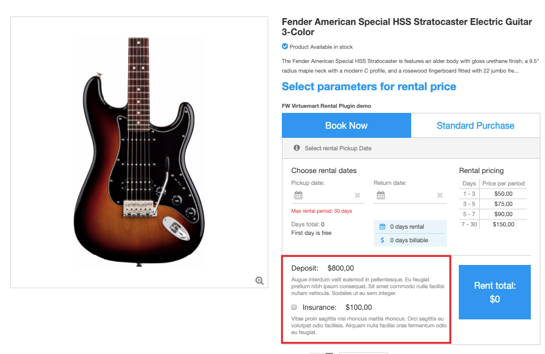Enable the Insurance checkbox
Viewport: 545px width, 354px height.
click(294, 307)
